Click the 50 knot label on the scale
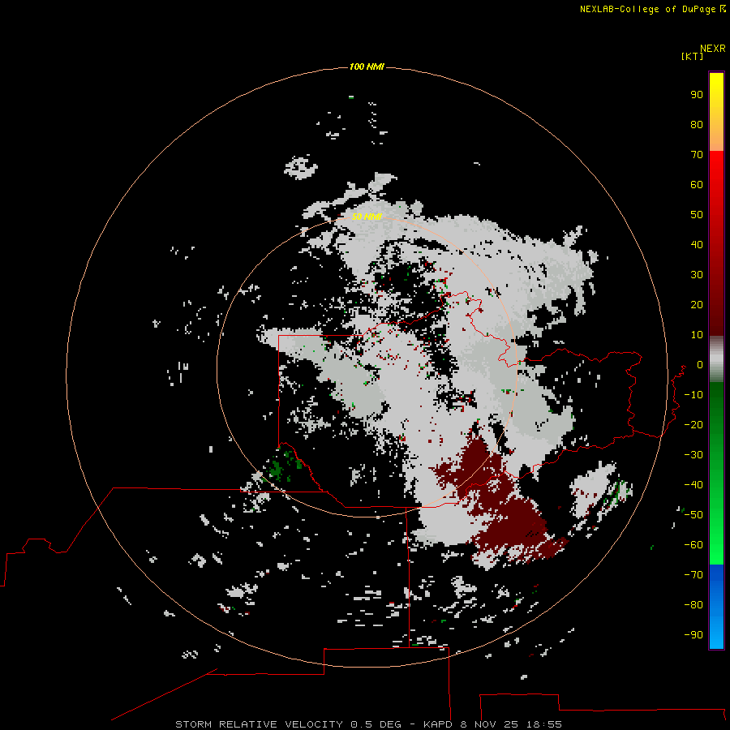This screenshot has height=730, width=730. click(x=697, y=215)
